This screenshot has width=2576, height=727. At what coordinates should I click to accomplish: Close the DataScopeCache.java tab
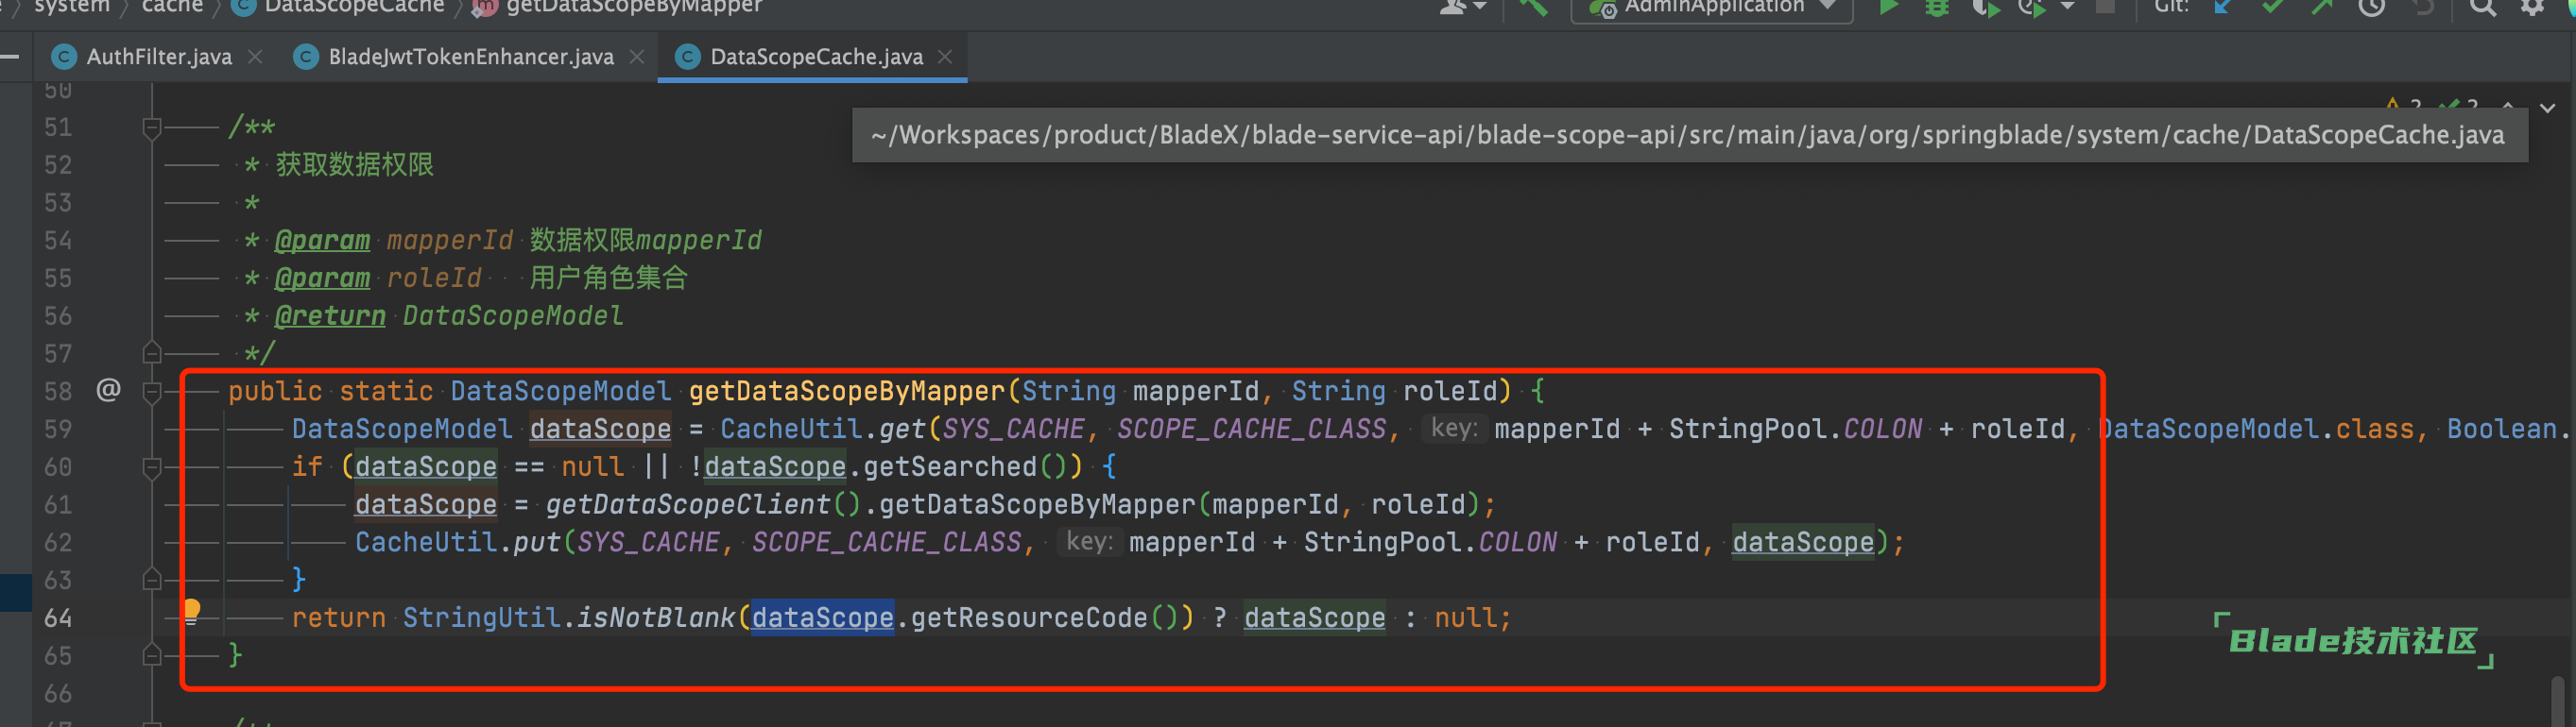click(945, 57)
